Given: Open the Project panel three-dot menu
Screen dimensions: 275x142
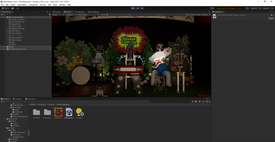Looking at the screenshot, I should 209,99.
